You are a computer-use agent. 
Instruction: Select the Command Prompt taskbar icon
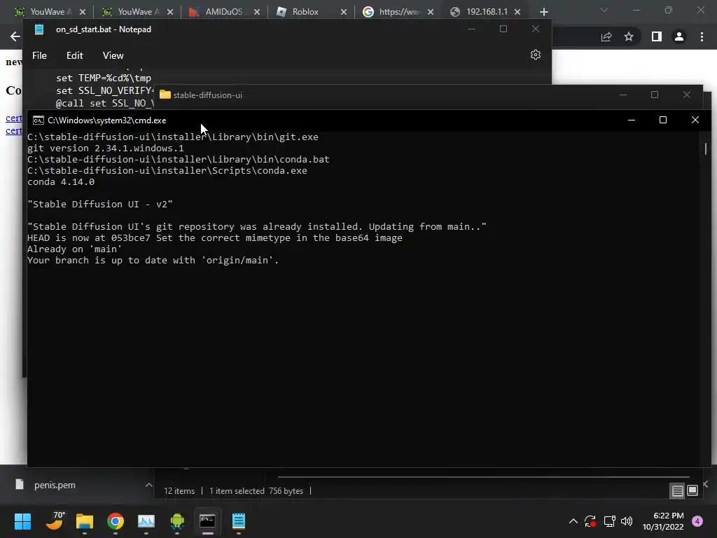tap(207, 521)
